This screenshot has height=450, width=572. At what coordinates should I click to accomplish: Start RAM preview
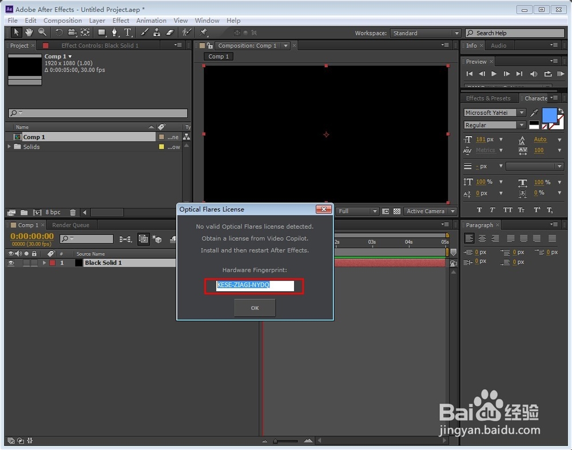[x=561, y=74]
